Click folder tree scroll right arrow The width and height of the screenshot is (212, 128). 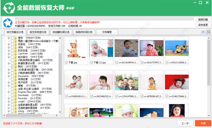[x=57, y=115]
